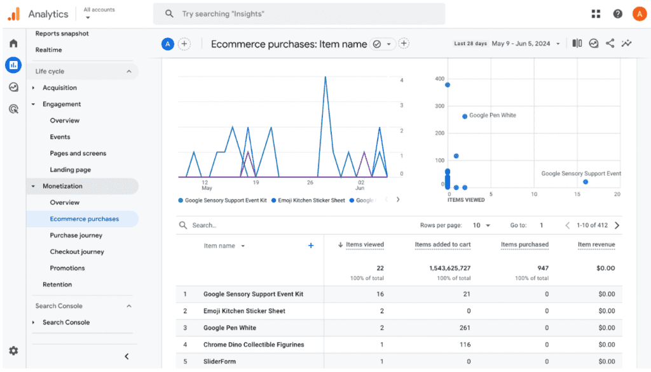The image size is (651, 372).
Task: Add secondary dimension with blue plus
Action: (310, 246)
